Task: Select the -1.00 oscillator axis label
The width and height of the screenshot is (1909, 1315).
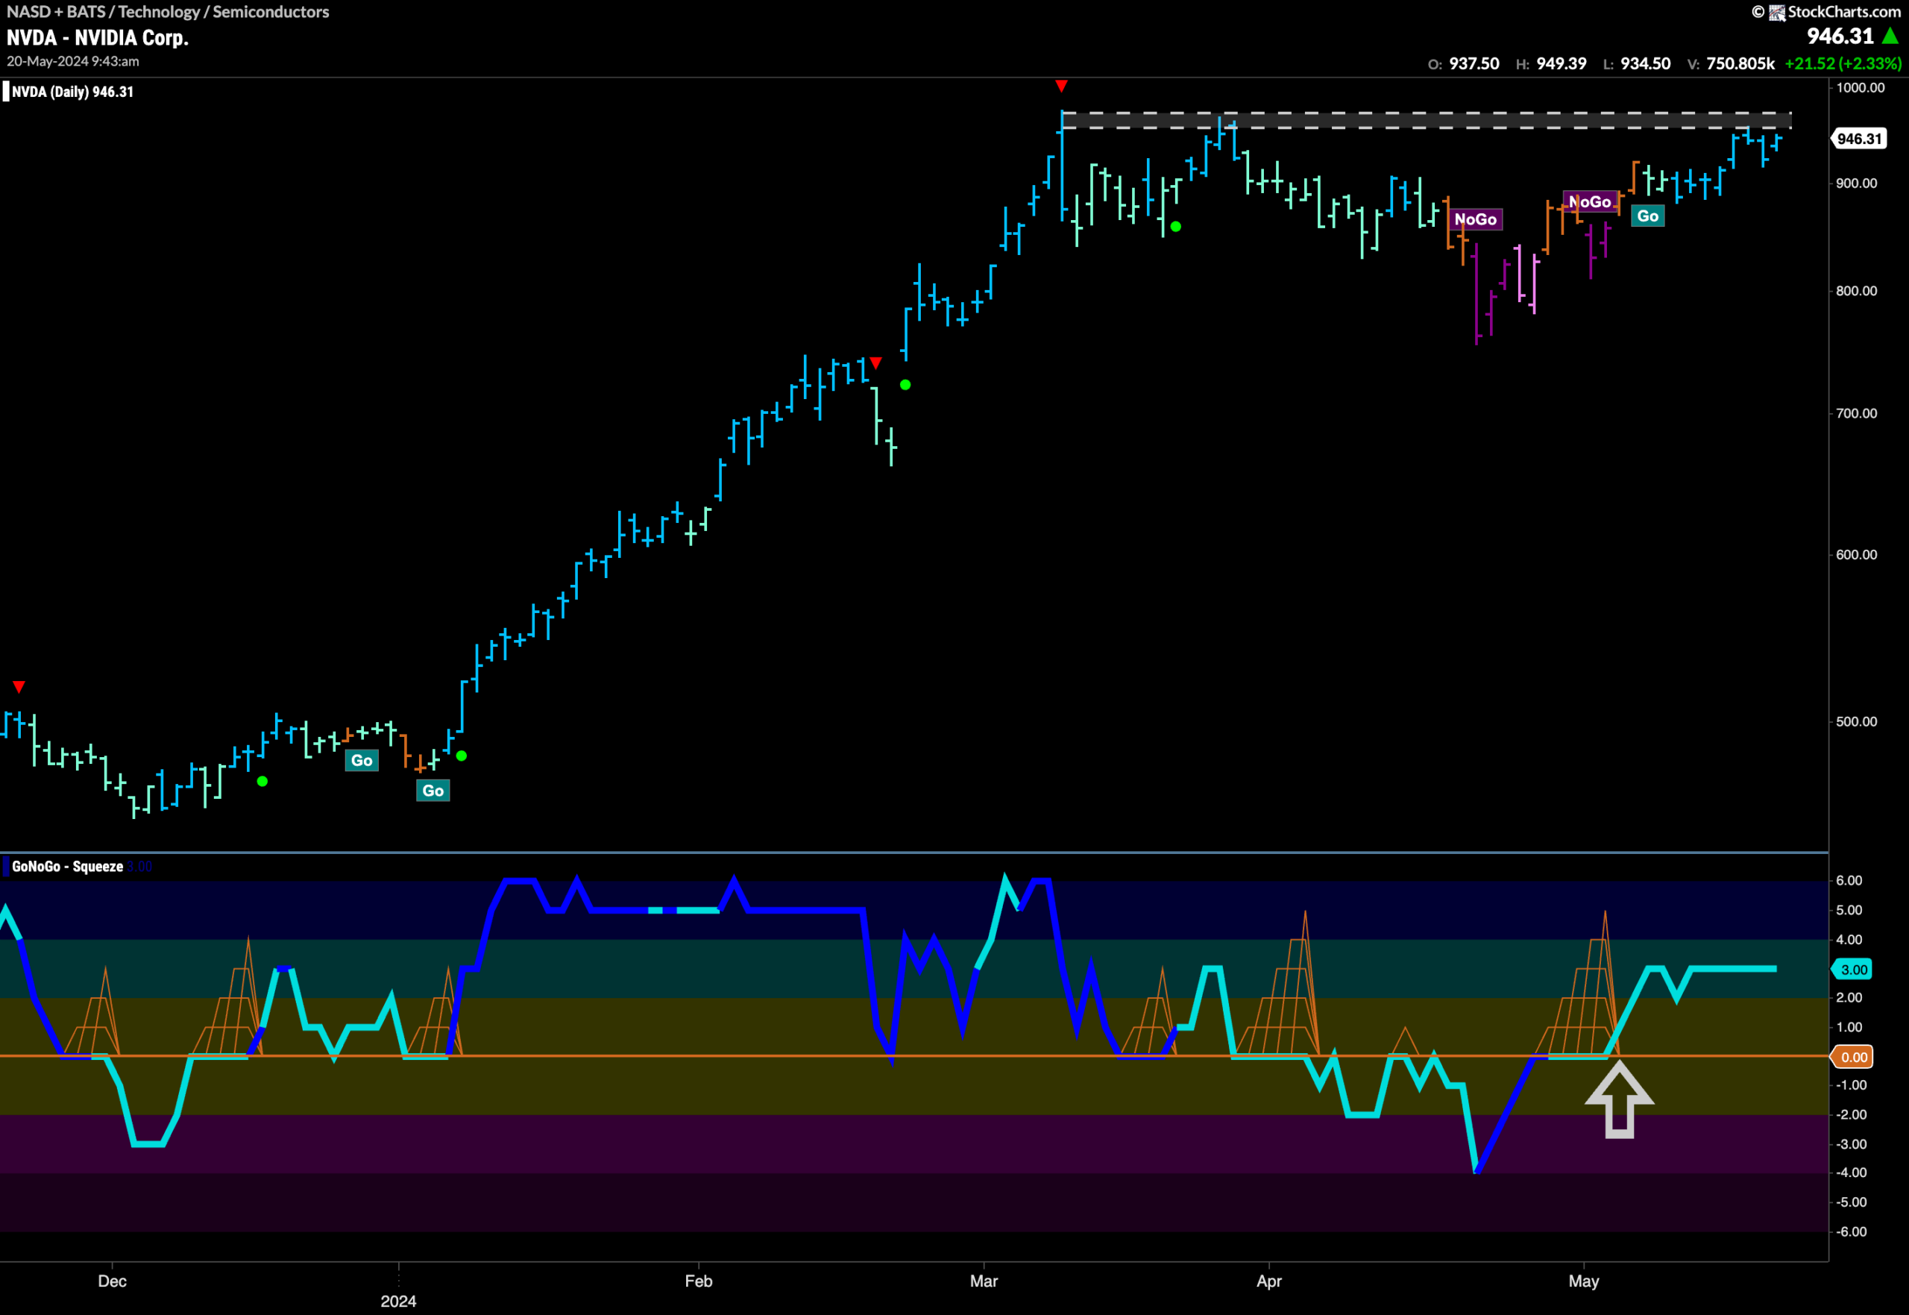Action: click(x=1852, y=1085)
